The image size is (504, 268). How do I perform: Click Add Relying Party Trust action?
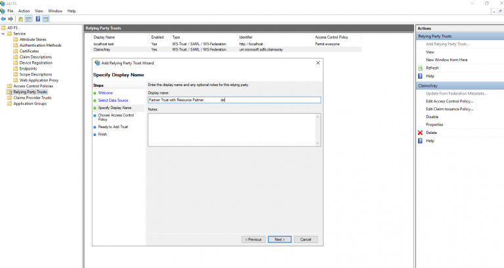(x=447, y=44)
